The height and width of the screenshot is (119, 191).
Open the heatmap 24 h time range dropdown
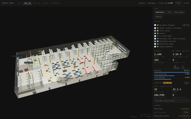186,25
